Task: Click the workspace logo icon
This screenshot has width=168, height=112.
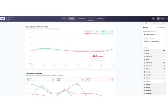Action: click(3, 19)
